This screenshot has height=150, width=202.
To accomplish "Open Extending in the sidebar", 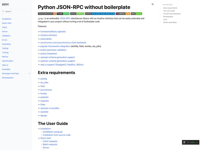I will (6, 44).
